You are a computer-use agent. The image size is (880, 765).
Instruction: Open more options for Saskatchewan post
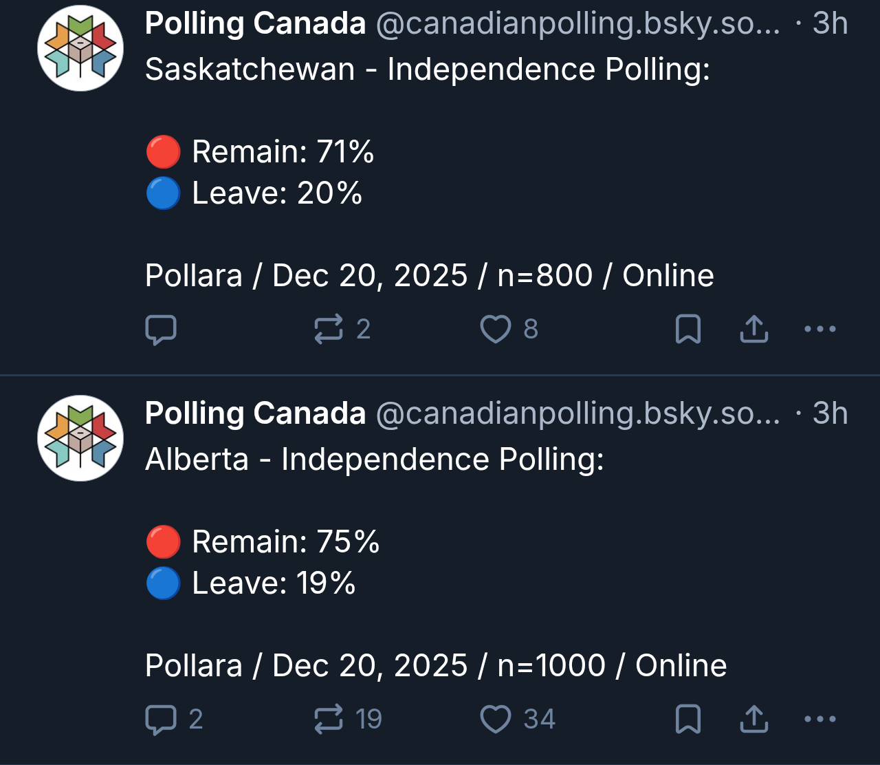820,330
